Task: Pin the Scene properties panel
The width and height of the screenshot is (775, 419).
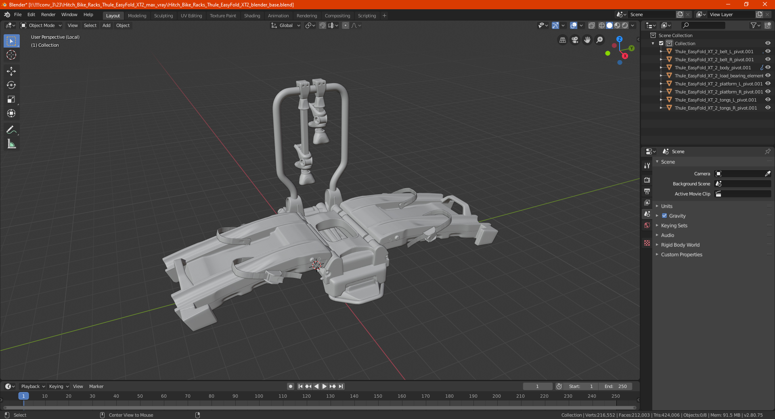Action: [767, 151]
